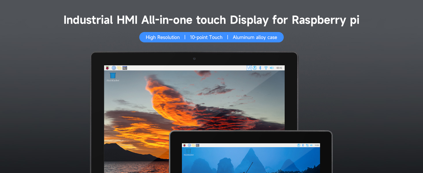The image size is (423, 173).
Task: Open the network arrows icon on the small display
Action: point(307,145)
